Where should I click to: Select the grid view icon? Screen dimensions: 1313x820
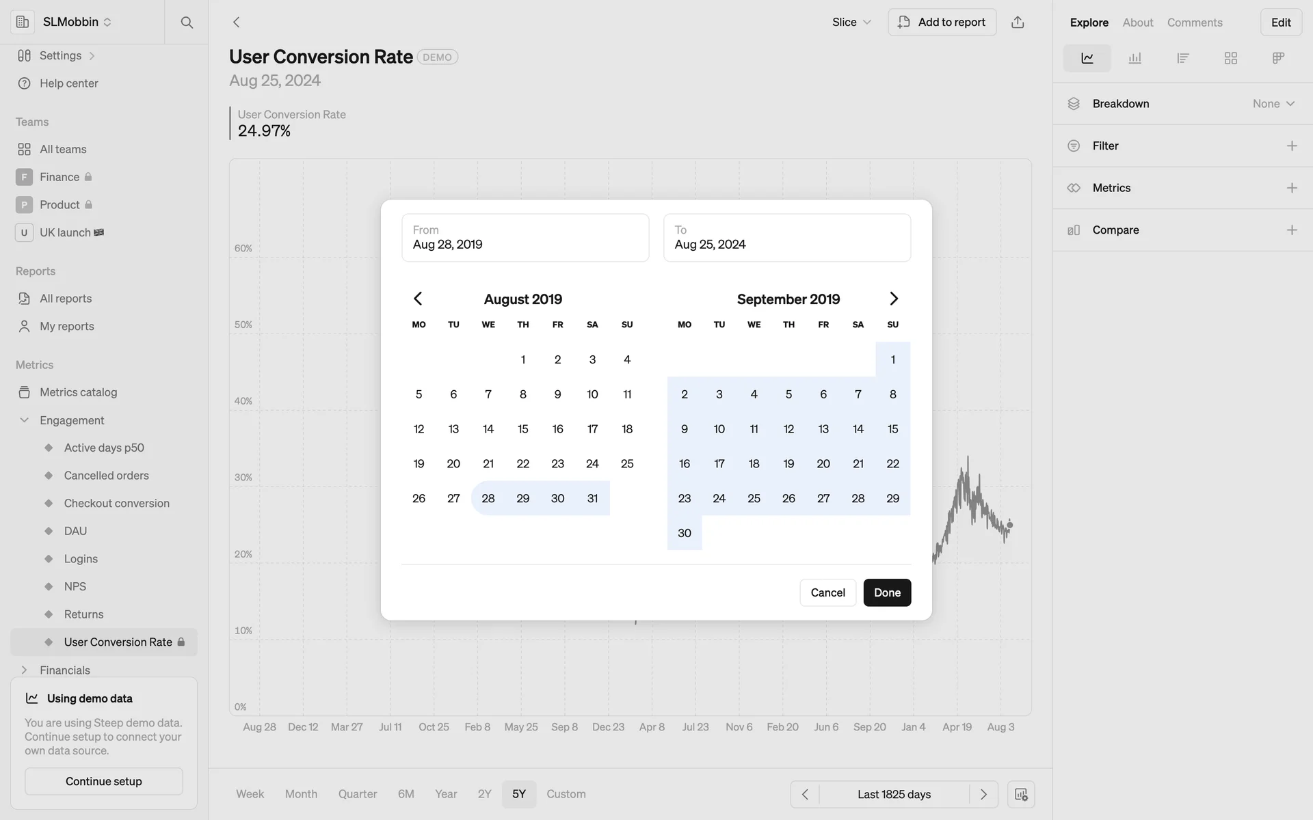pos(1230,58)
